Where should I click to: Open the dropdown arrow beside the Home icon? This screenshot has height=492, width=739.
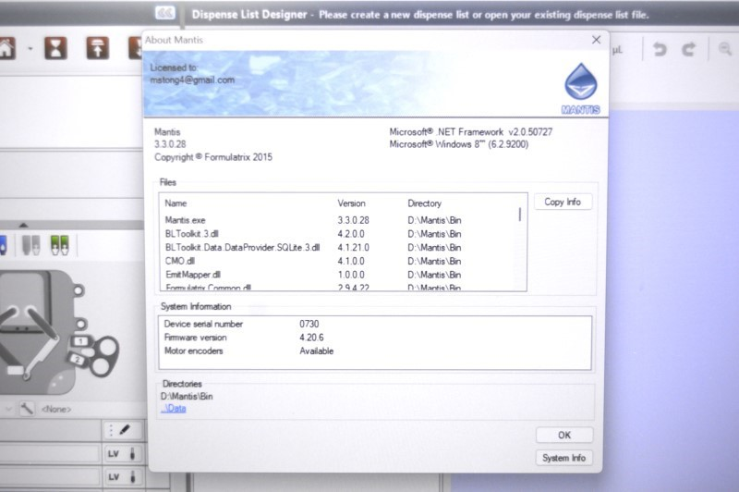pyautogui.click(x=30, y=49)
